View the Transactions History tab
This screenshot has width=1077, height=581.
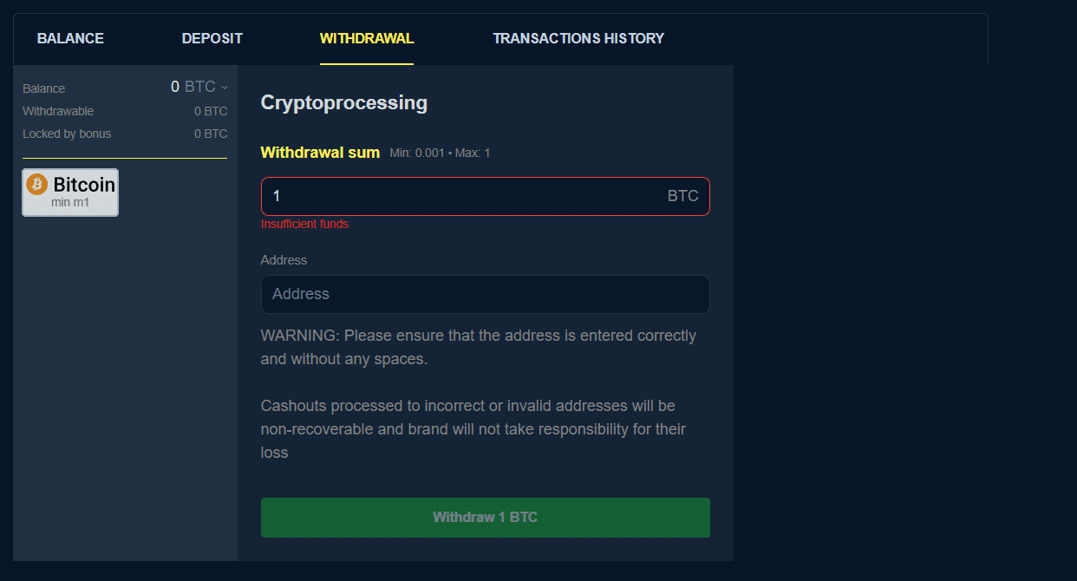(x=578, y=38)
